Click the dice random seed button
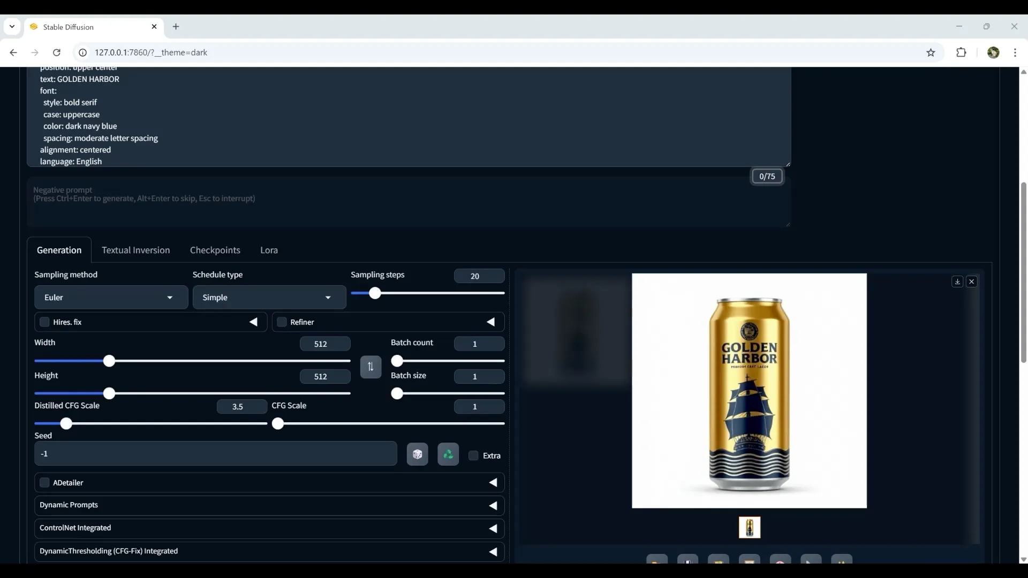 click(417, 454)
